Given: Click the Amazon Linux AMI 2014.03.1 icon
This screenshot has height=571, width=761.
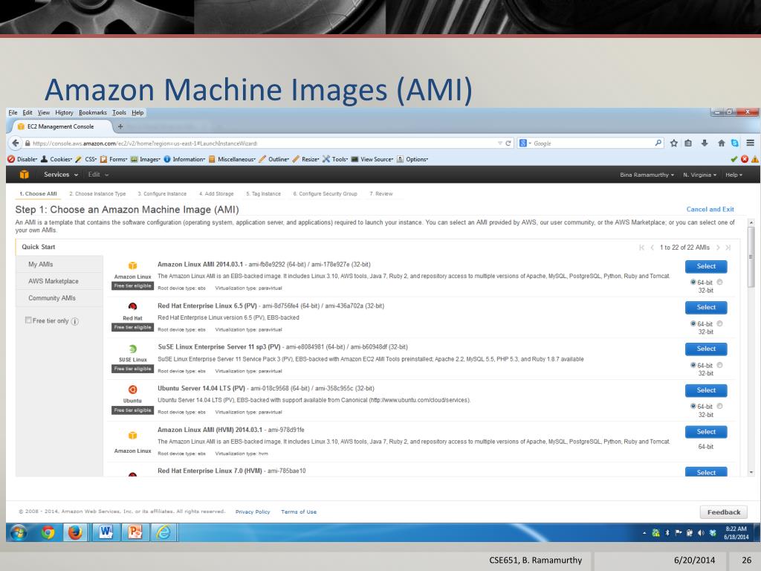Looking at the screenshot, I should [132, 265].
